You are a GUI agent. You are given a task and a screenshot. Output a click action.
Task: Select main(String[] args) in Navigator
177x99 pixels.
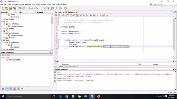[x=14, y=60]
